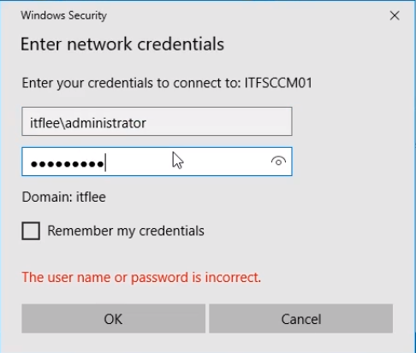Click the 'Enter your credentials to connect to' text
The width and height of the screenshot is (416, 353).
coord(132,83)
